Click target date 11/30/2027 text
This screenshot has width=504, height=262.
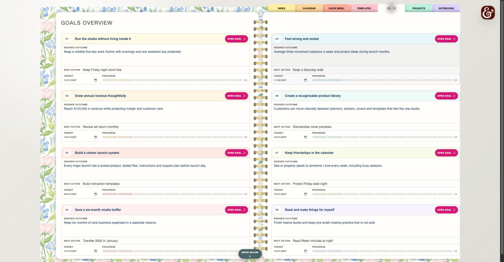[x=280, y=80]
